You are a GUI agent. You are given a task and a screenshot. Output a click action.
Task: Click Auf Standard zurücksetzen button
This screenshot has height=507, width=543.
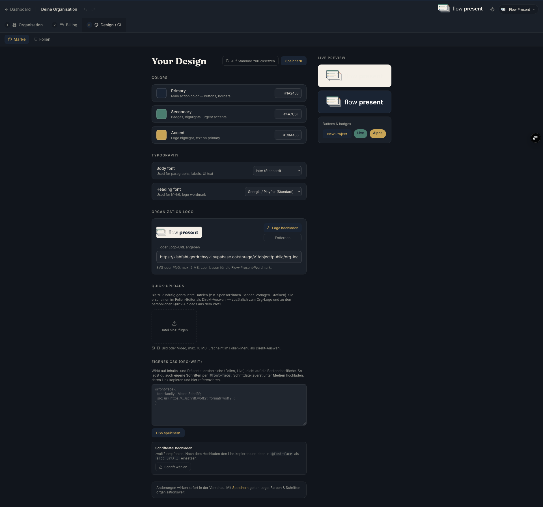(x=250, y=61)
